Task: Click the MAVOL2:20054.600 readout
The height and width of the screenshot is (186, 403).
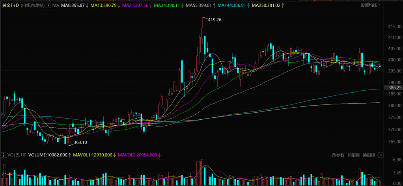Action: tap(137, 155)
